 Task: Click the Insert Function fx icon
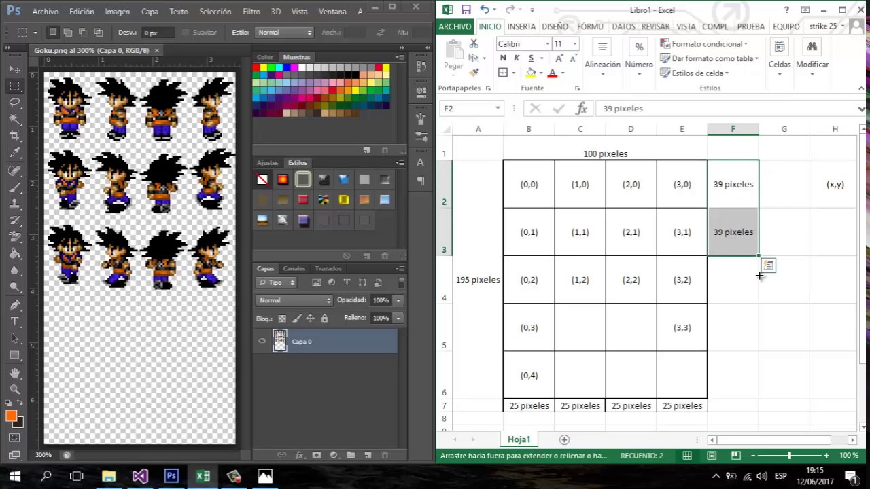[x=581, y=109]
